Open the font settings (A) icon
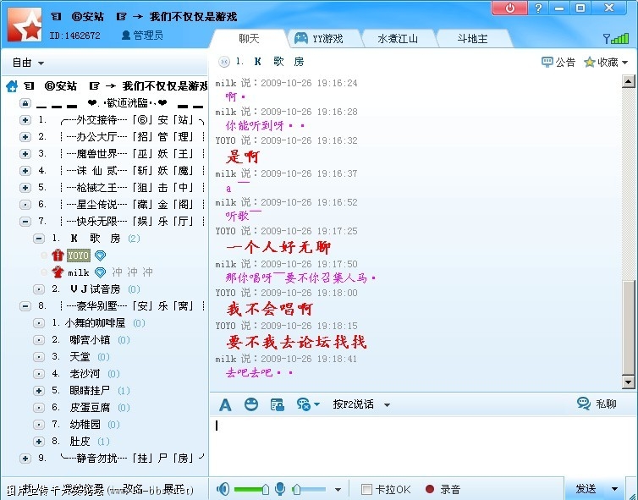This screenshot has height=500, width=638. tap(225, 404)
